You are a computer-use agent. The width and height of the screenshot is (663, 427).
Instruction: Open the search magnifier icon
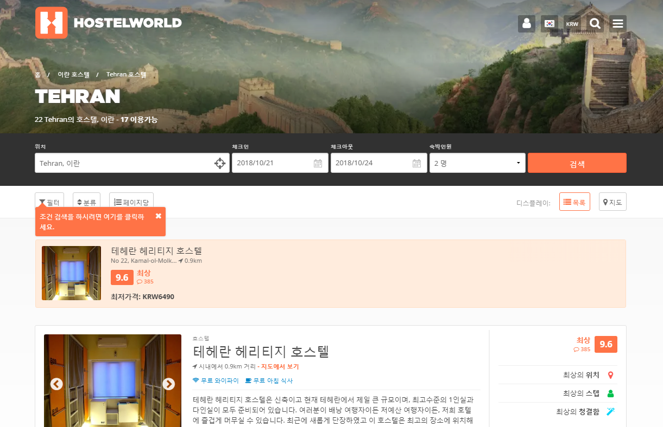tap(595, 23)
